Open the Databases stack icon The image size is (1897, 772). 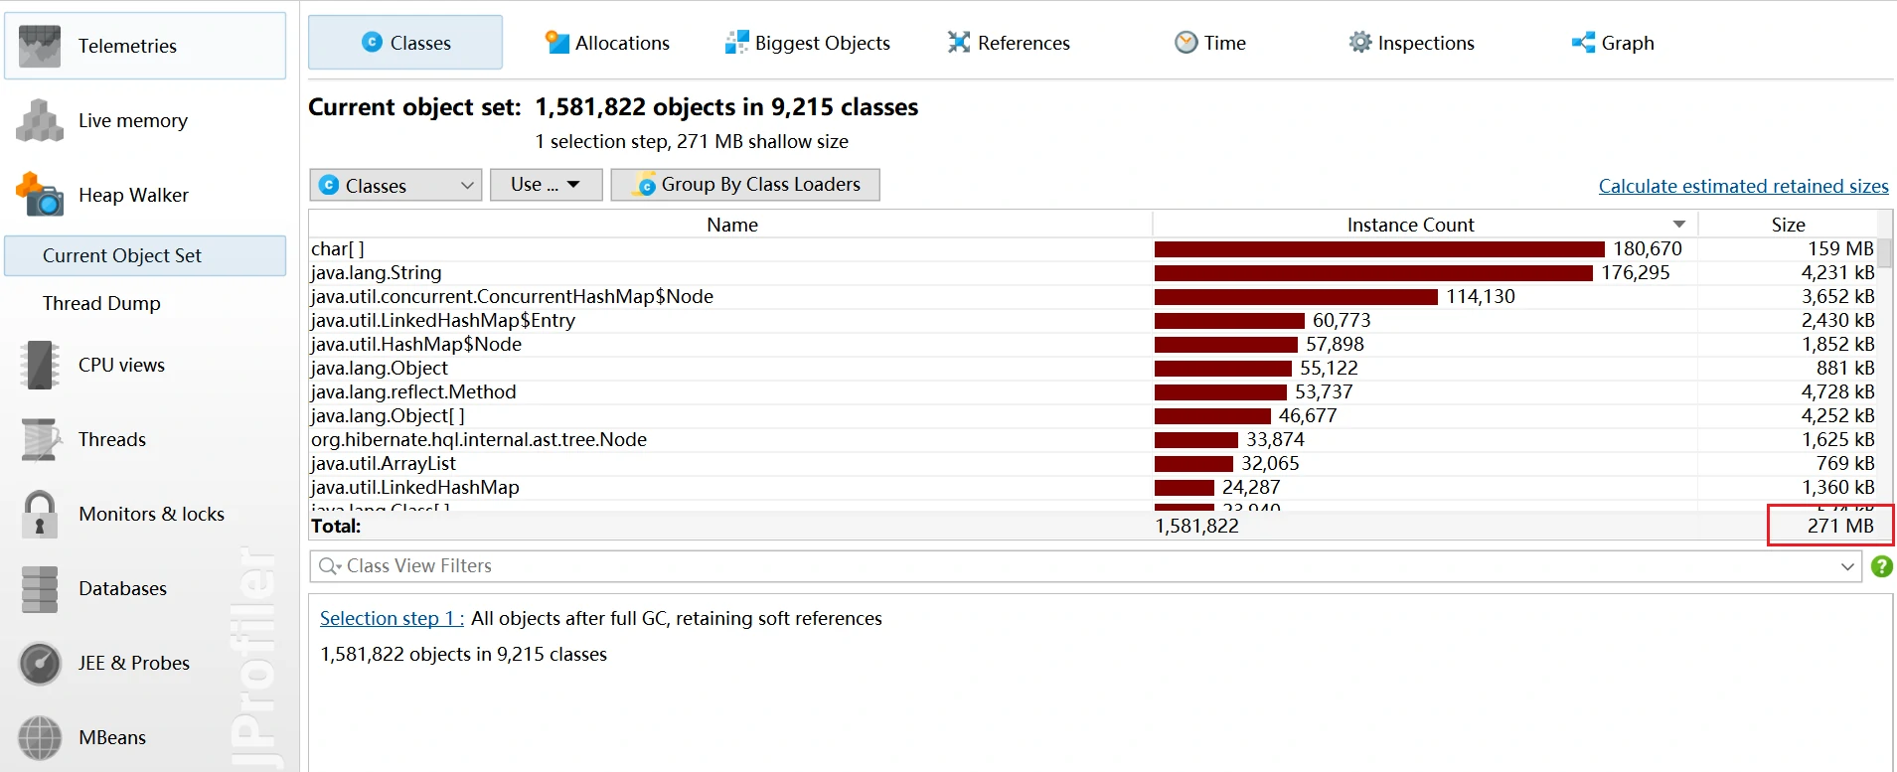pyautogui.click(x=40, y=588)
